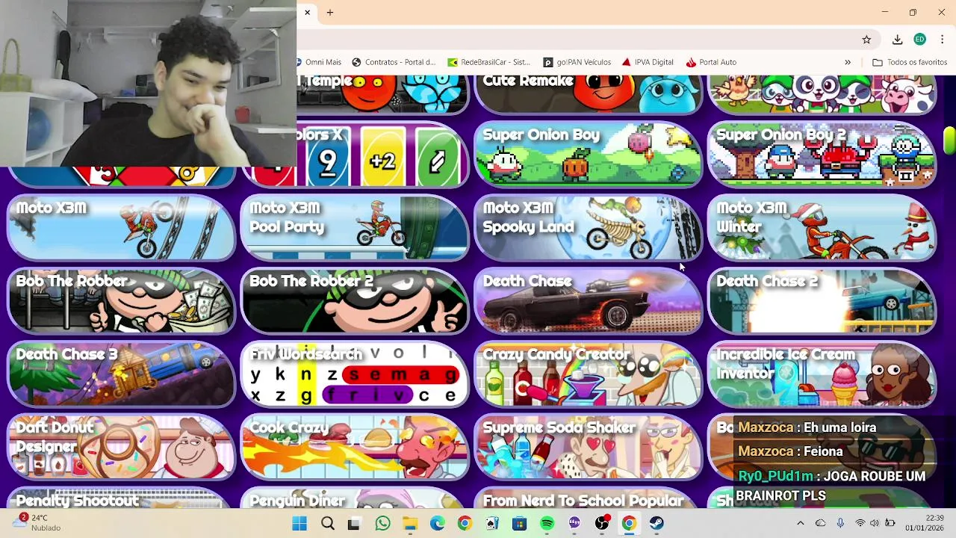The width and height of the screenshot is (956, 538).
Task: Open OBS Studio from taskbar
Action: [x=602, y=523]
